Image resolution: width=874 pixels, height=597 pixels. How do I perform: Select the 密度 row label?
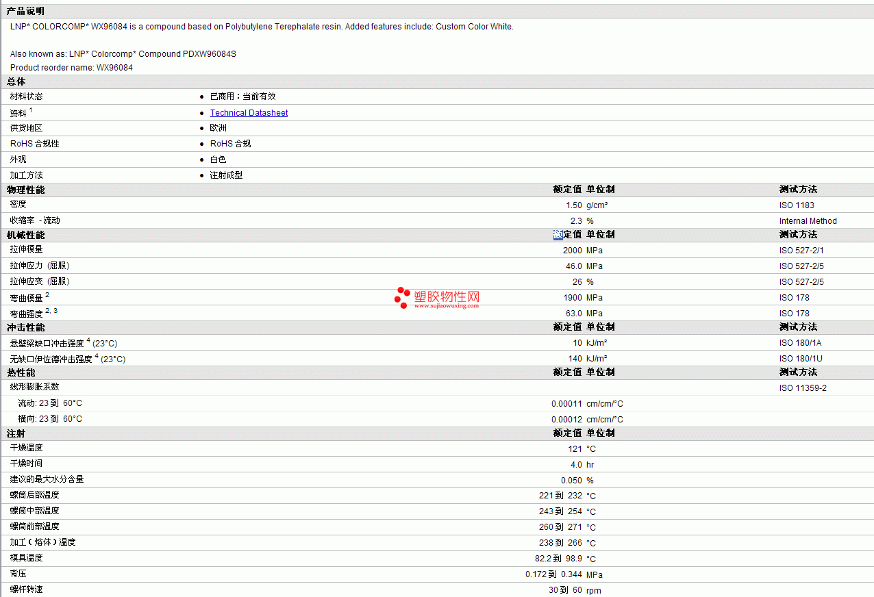18,204
